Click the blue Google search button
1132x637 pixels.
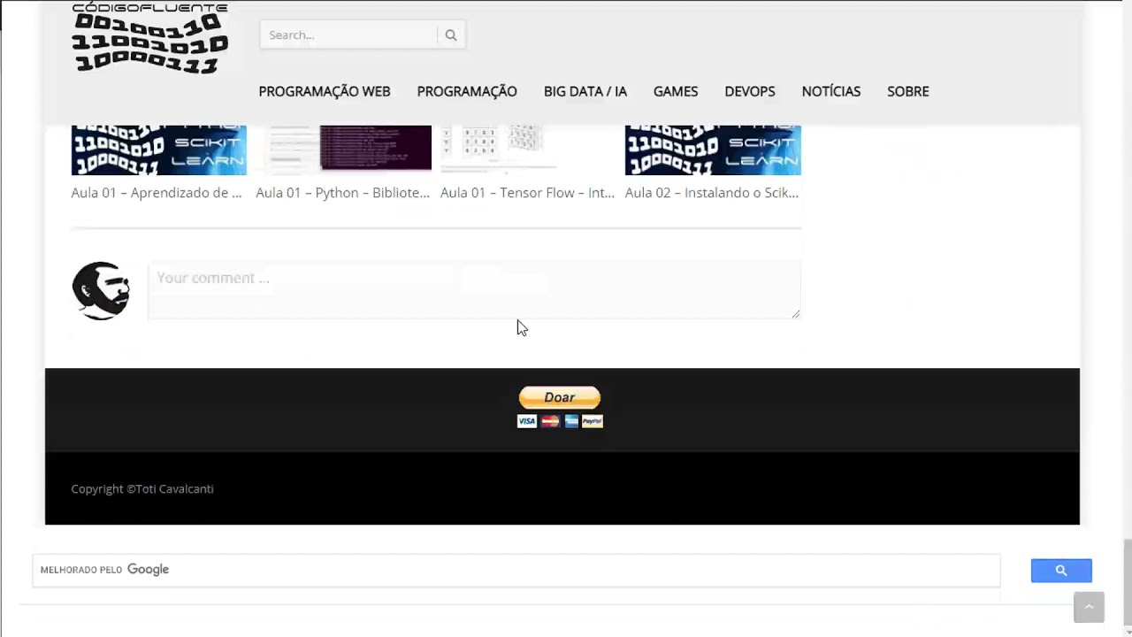click(x=1061, y=571)
